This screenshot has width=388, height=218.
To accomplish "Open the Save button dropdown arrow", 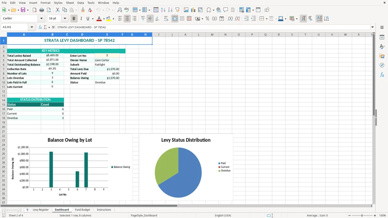I will pos(28,10).
